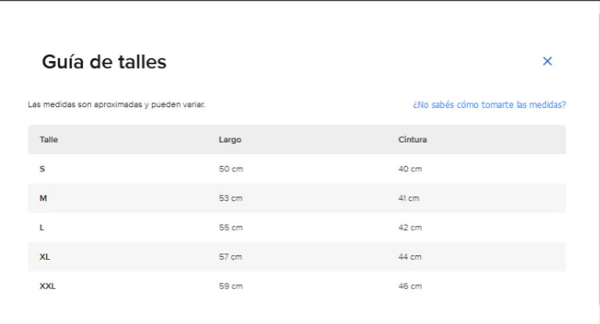Image resolution: width=600 pixels, height=324 pixels.
Task: Click the 40 cm waist value
Action: 410,169
